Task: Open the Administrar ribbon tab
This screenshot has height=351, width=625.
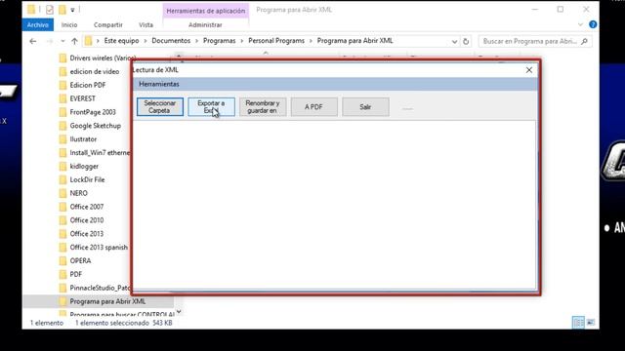Action: 205,24
